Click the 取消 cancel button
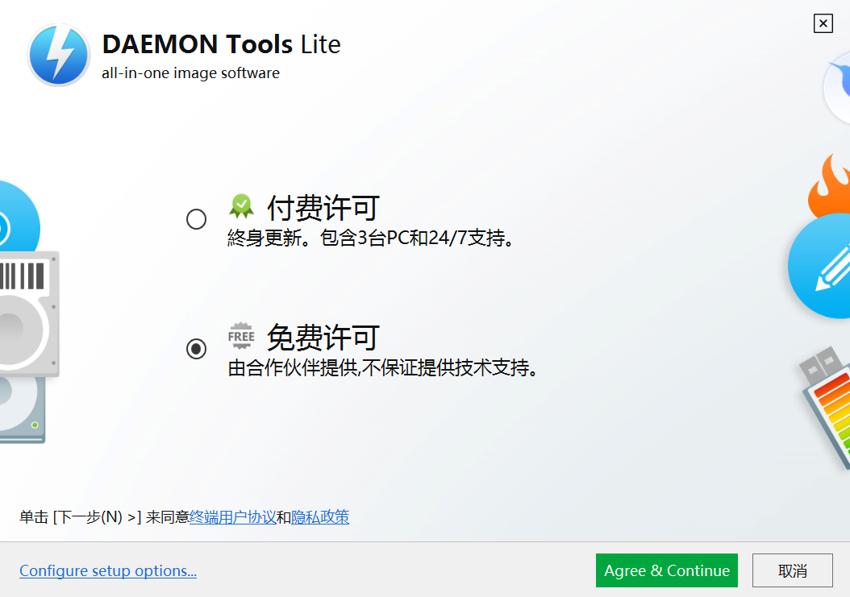This screenshot has width=850, height=597. (x=792, y=570)
